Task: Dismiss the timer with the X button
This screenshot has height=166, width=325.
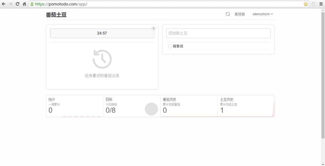Action: tap(154, 28)
